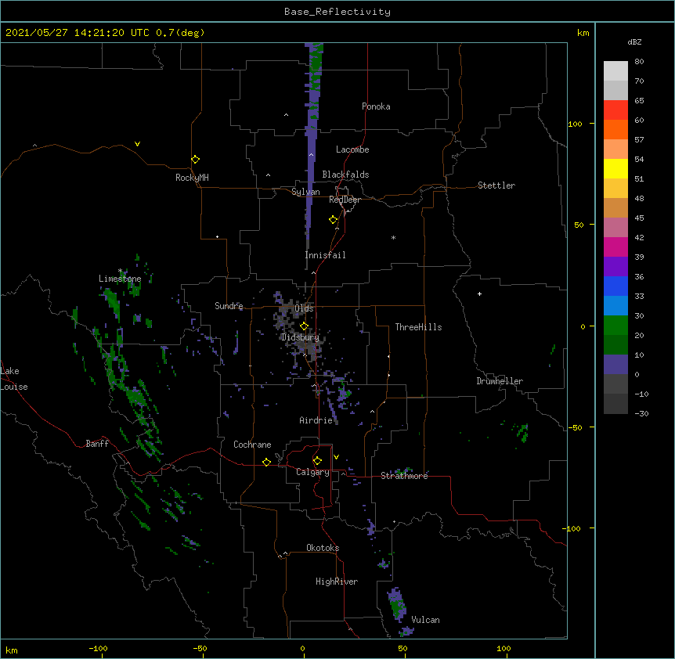This screenshot has width=675, height=659.
Task: Click the Banff label
Action: 97,444
